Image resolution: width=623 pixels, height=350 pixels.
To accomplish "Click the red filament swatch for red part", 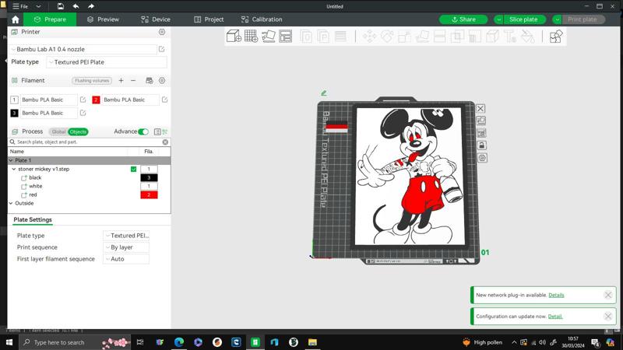I will tap(149, 194).
